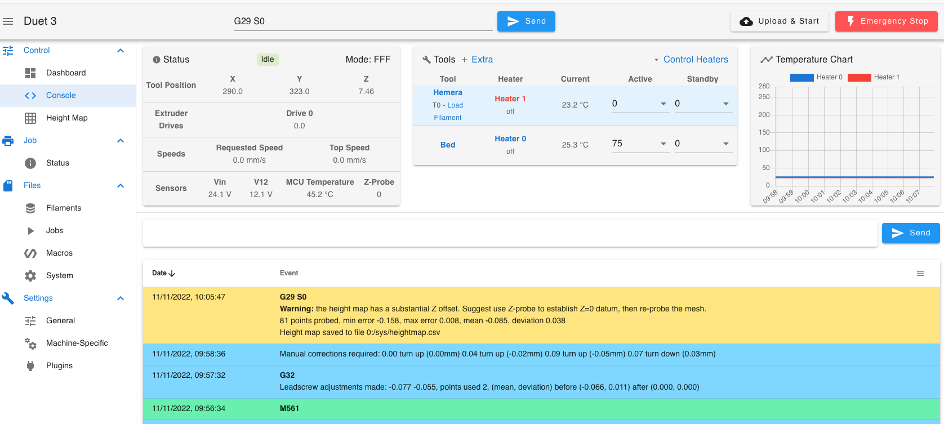This screenshot has height=424, width=944.
Task: Click the Plugins plug icon
Action: pyautogui.click(x=30, y=366)
